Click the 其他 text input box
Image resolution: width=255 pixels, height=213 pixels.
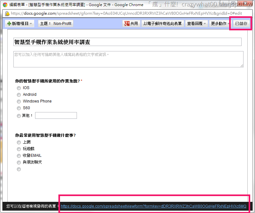click(x=56, y=115)
